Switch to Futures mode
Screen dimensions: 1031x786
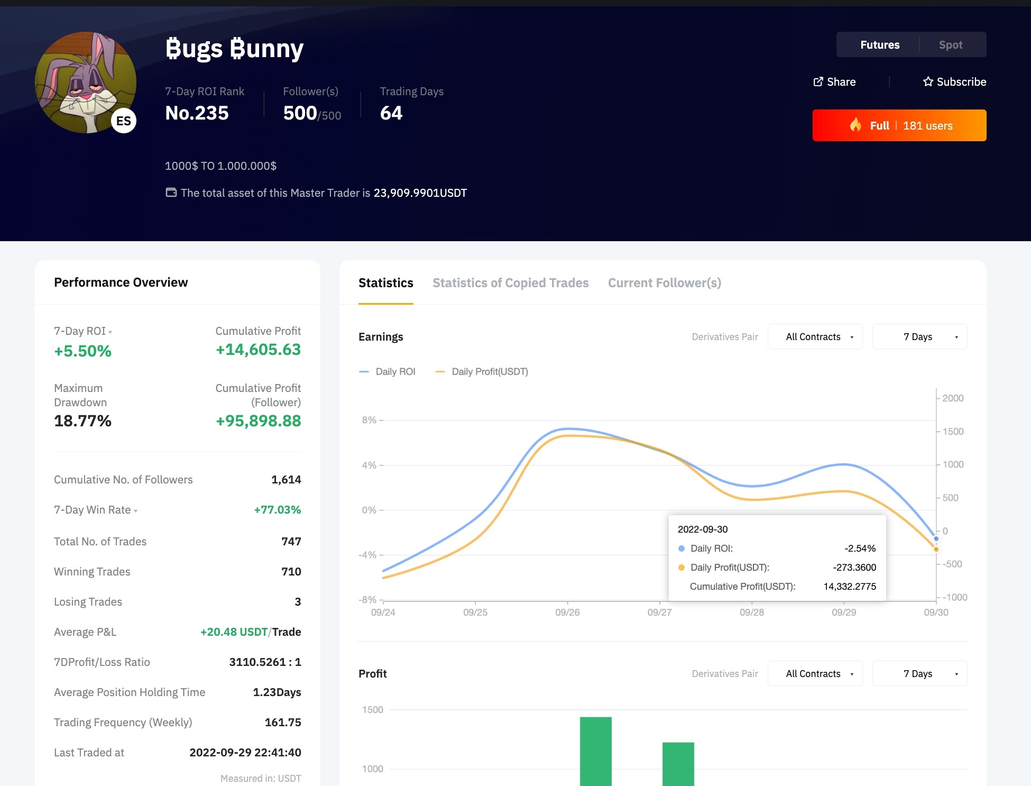[x=880, y=45]
